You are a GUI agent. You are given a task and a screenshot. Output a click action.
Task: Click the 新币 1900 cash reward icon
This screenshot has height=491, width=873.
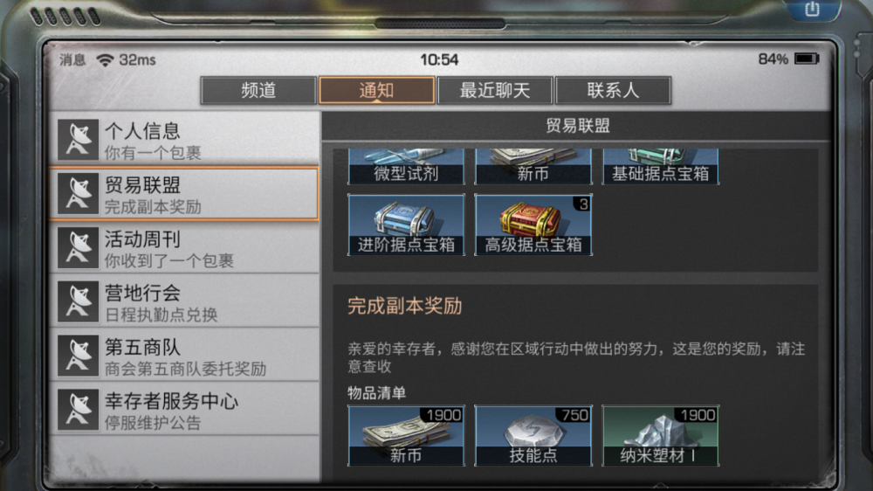coord(406,435)
